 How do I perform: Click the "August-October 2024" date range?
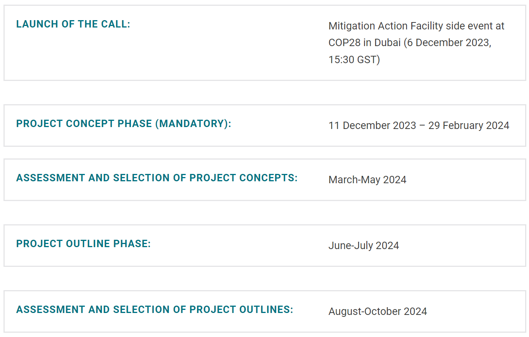(x=378, y=311)
